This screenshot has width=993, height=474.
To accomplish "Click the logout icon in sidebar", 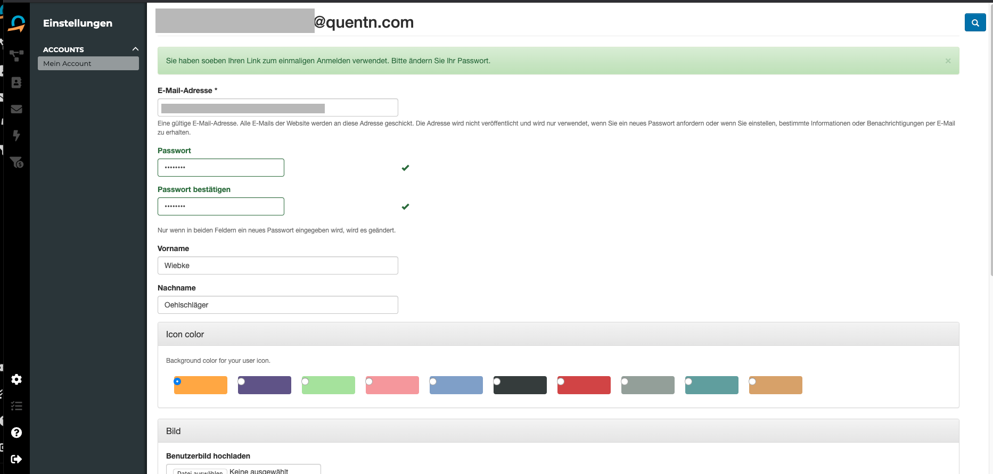I will (17, 459).
